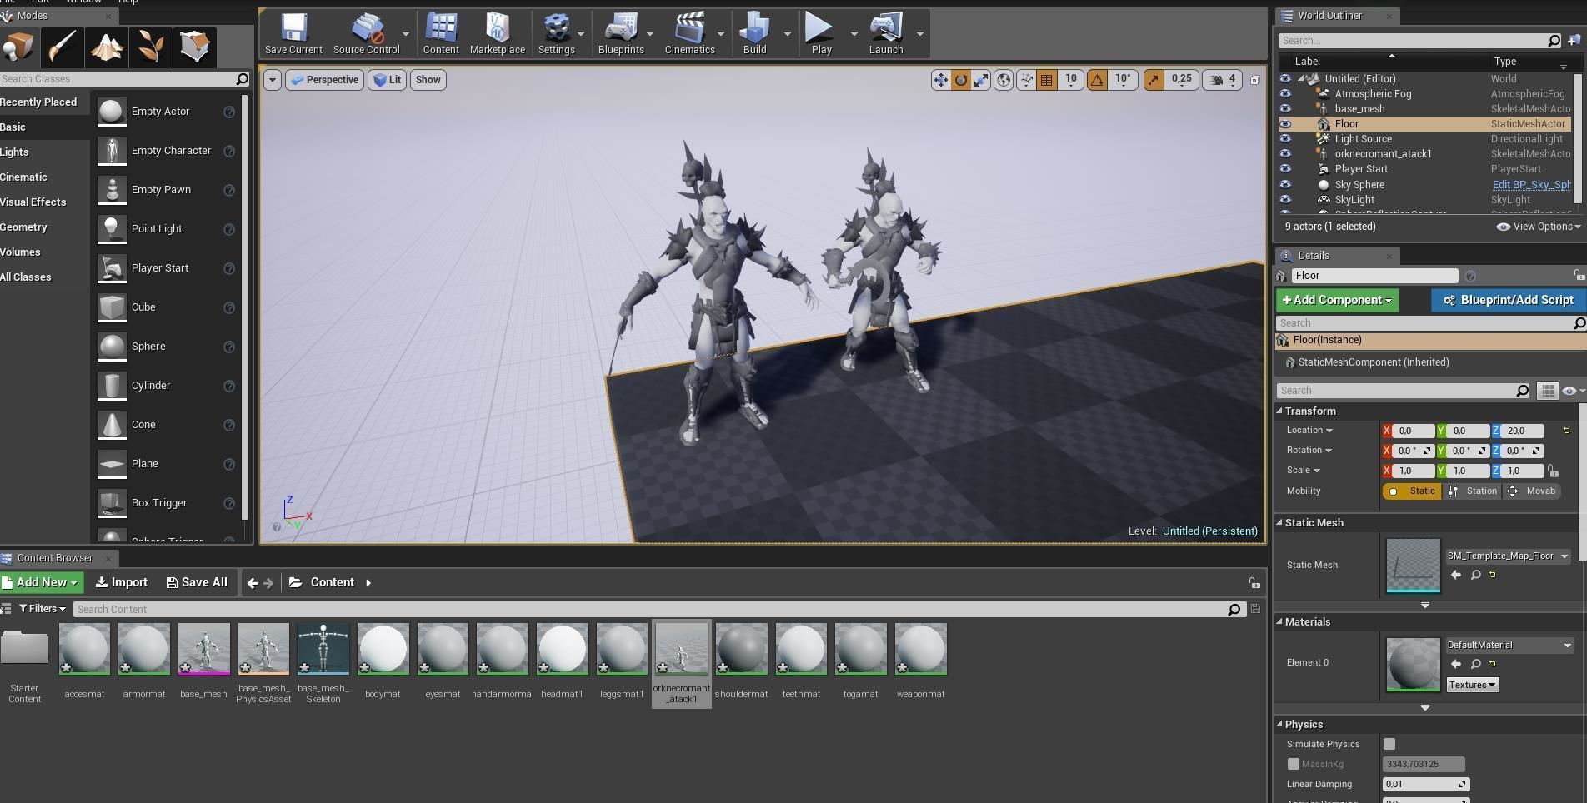This screenshot has width=1587, height=803.
Task: Open the Landscape mode icon
Action: [x=107, y=47]
